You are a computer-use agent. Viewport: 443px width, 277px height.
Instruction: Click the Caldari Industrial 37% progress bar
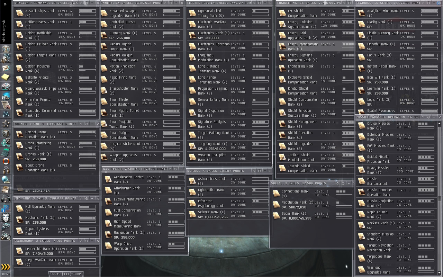pyautogui.click(x=88, y=70)
